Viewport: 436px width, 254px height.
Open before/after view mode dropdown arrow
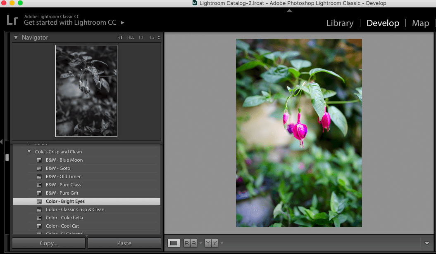pos(222,243)
